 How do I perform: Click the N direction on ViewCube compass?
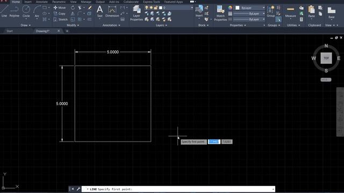tap(326, 46)
